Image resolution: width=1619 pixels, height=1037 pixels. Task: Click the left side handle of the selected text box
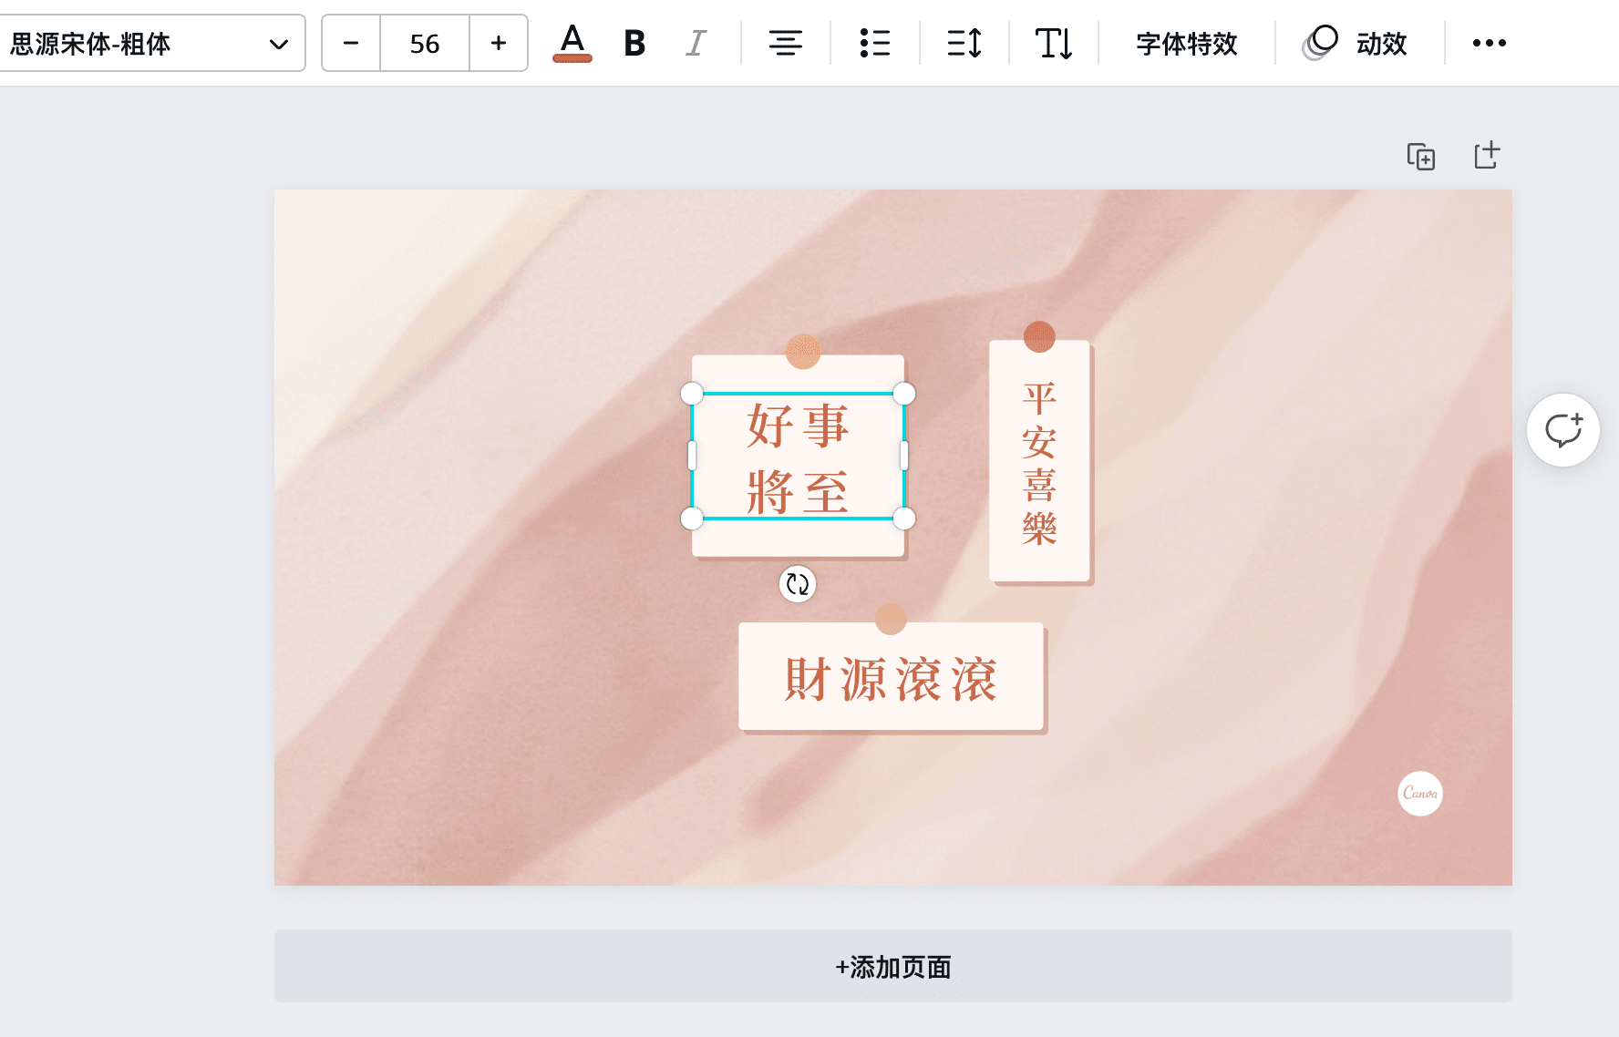tap(692, 456)
